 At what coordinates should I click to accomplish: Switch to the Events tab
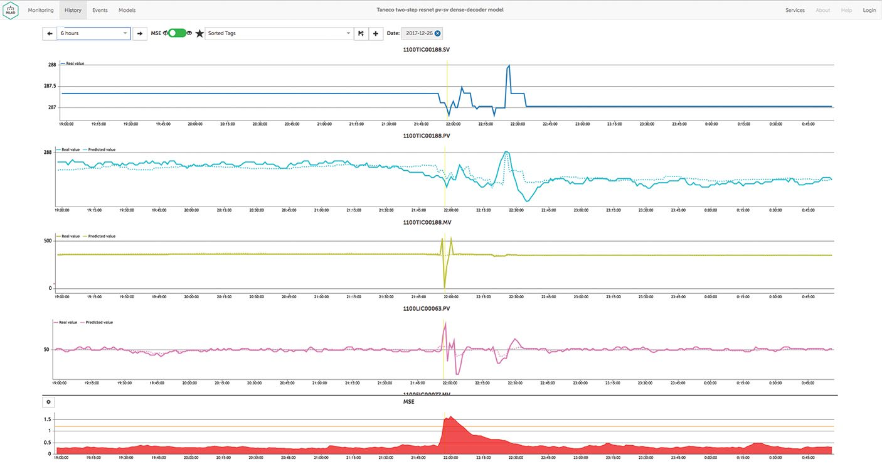click(100, 10)
